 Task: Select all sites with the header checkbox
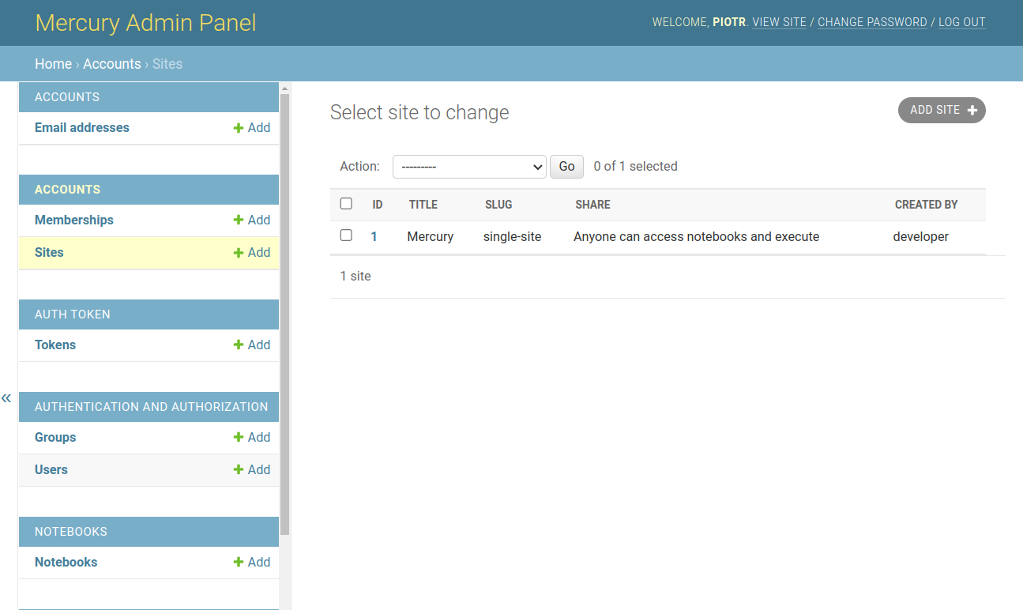[346, 203]
